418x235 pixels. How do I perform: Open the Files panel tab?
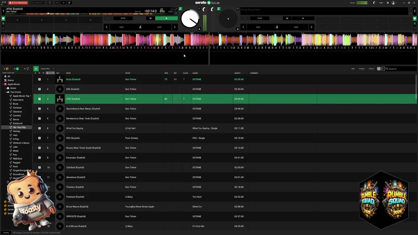[x=353, y=69]
